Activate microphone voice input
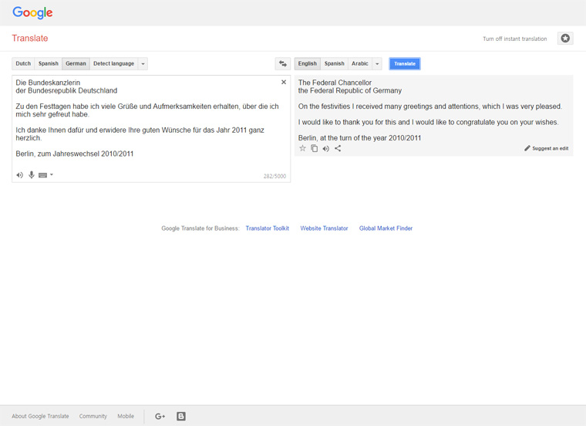 pyautogui.click(x=32, y=175)
